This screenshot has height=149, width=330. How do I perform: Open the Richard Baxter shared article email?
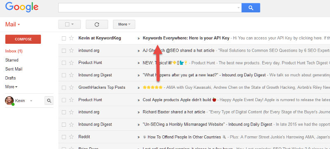[x=174, y=112]
